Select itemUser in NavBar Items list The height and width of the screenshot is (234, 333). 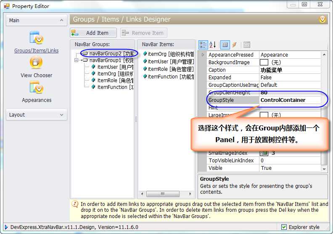pyautogui.click(x=171, y=61)
